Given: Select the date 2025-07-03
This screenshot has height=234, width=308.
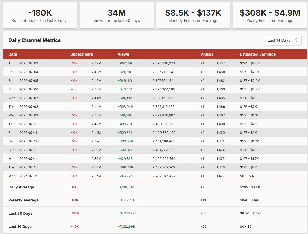Looking at the screenshot, I should pos(29,63).
